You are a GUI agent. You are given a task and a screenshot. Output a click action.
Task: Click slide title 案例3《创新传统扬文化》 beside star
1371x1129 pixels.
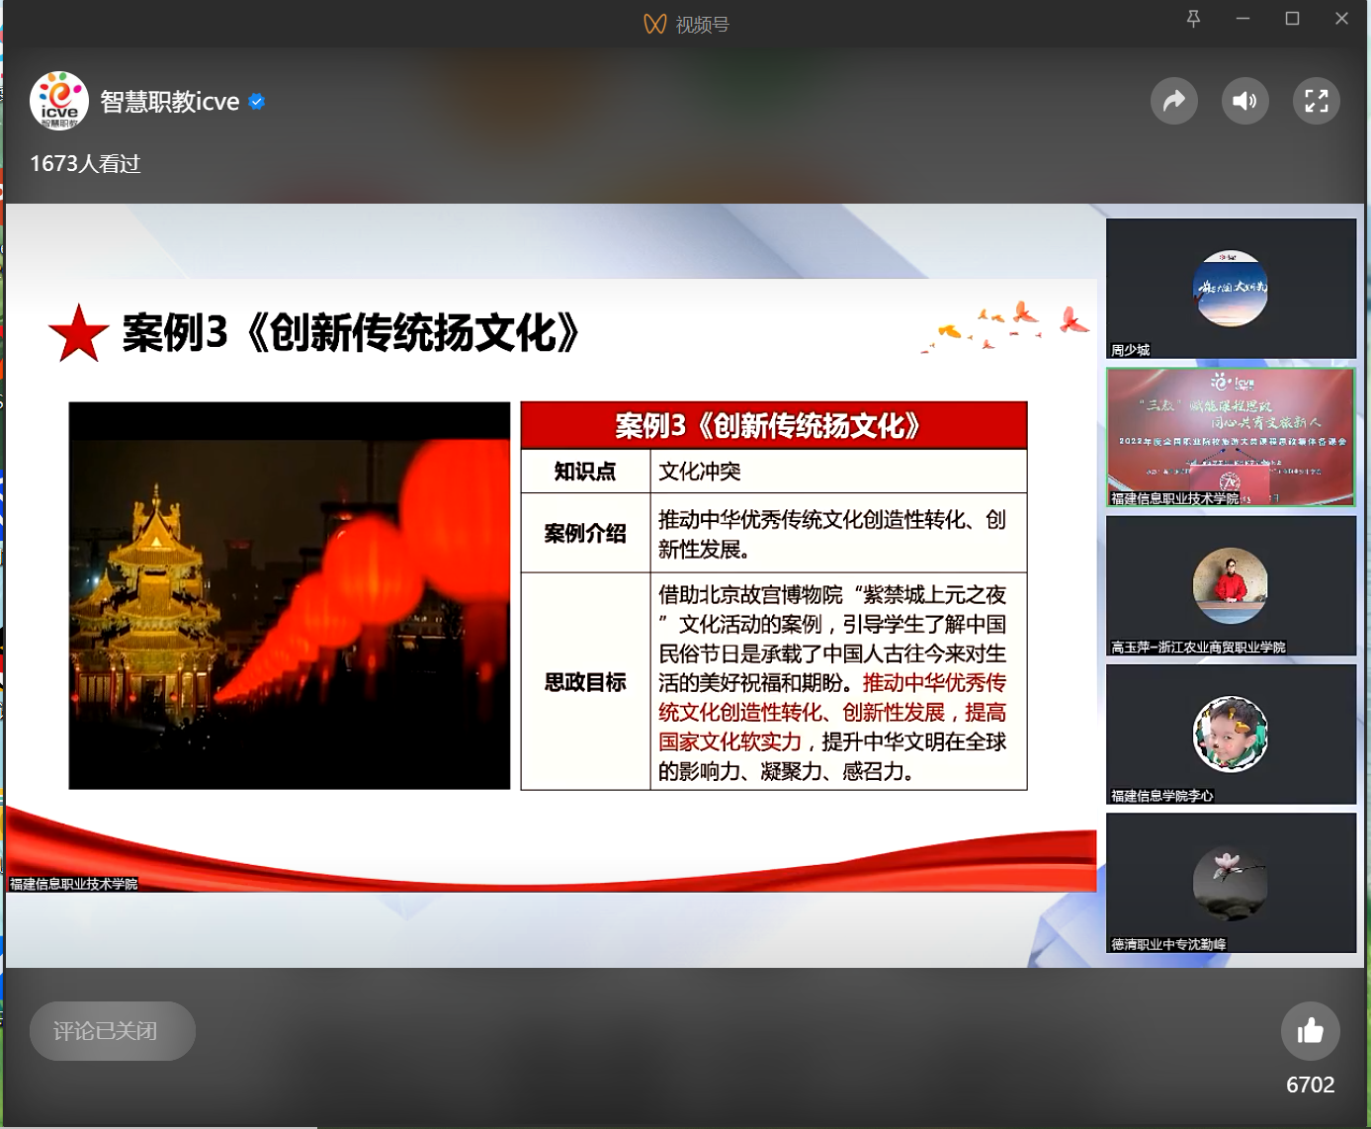[x=351, y=333]
